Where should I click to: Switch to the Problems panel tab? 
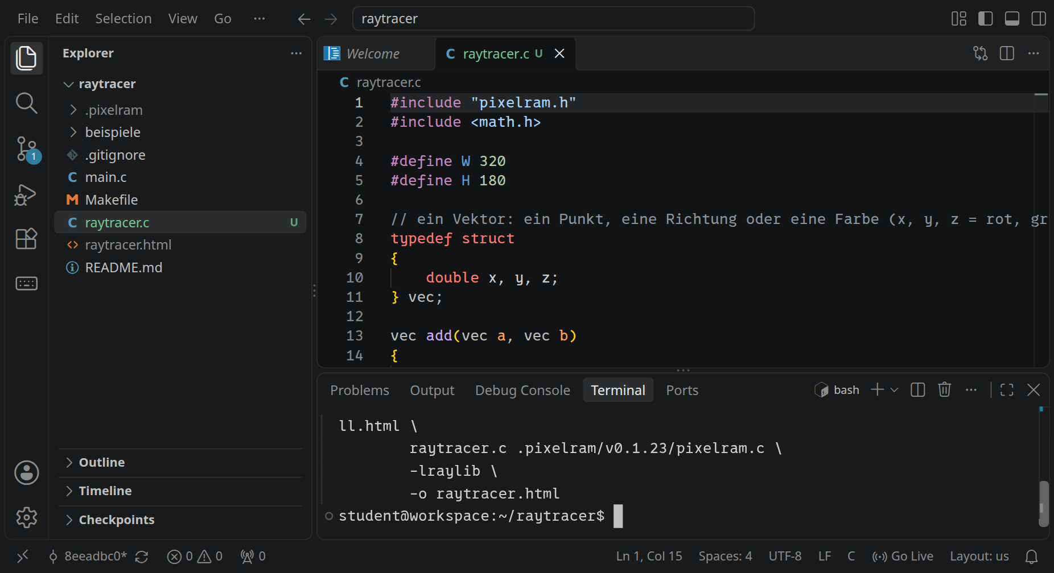(x=360, y=390)
